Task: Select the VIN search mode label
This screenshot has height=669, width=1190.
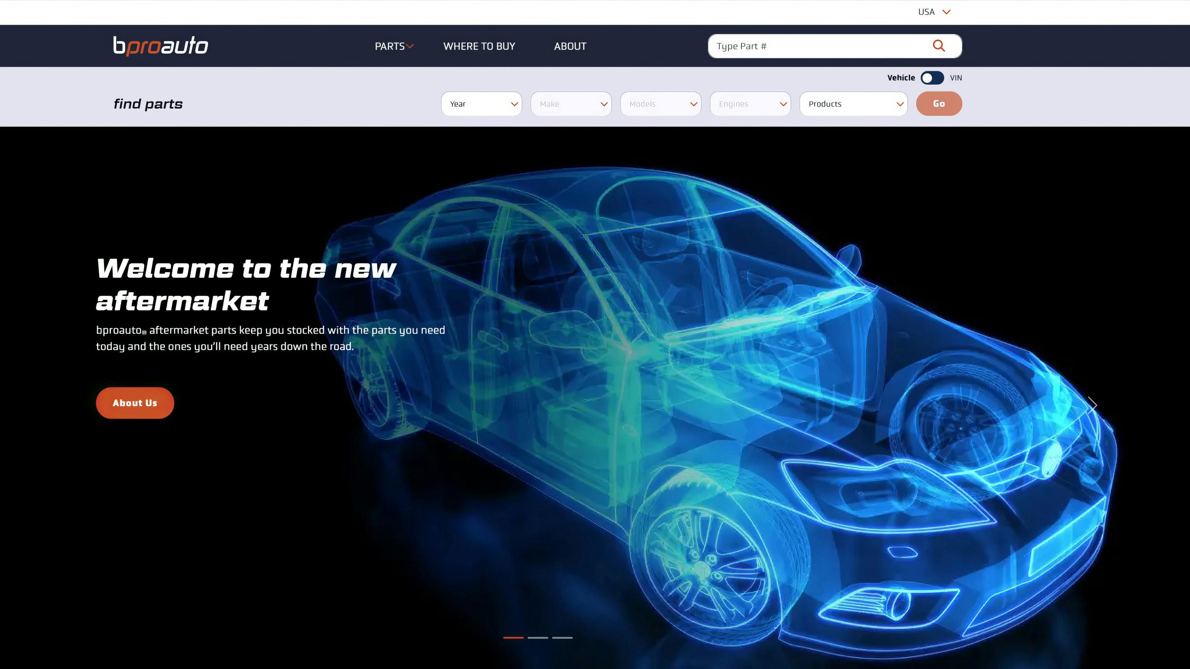Action: click(x=956, y=77)
